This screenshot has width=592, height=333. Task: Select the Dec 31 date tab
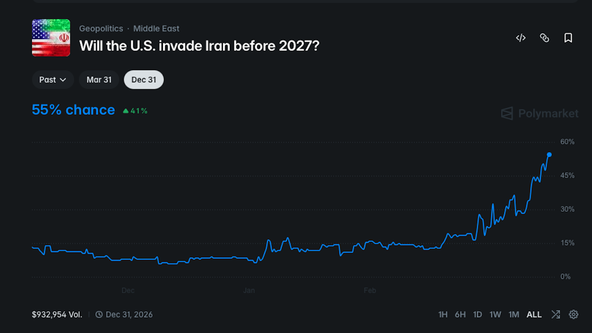pos(144,80)
